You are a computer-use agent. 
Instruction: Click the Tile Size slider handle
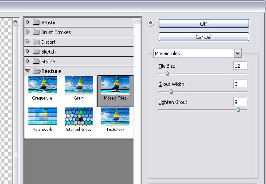(x=167, y=74)
